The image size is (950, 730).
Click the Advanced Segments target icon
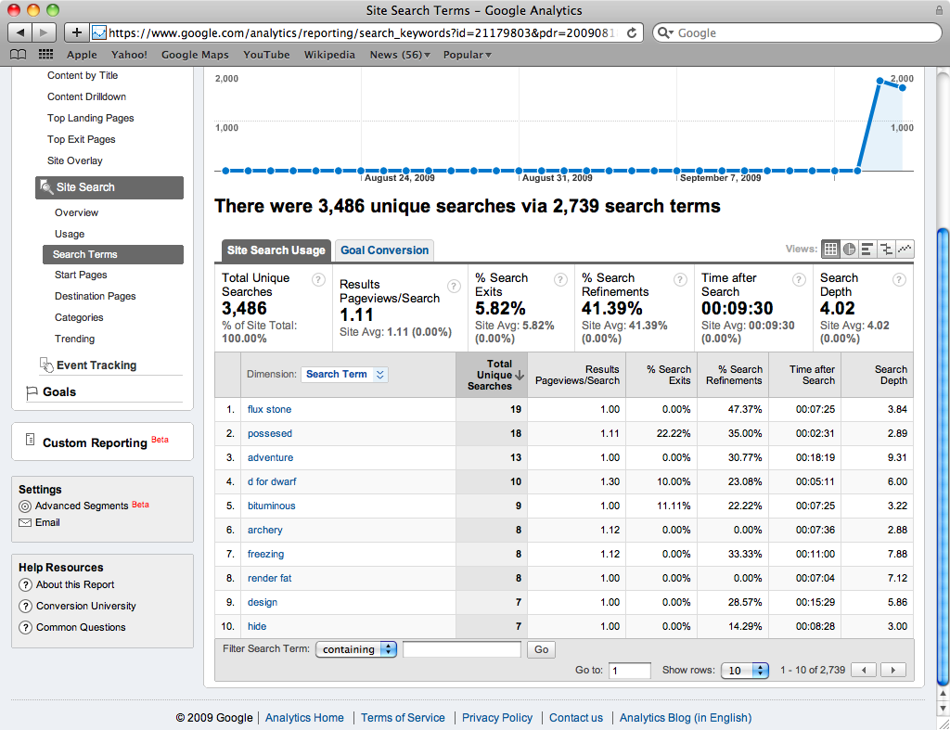(25, 506)
